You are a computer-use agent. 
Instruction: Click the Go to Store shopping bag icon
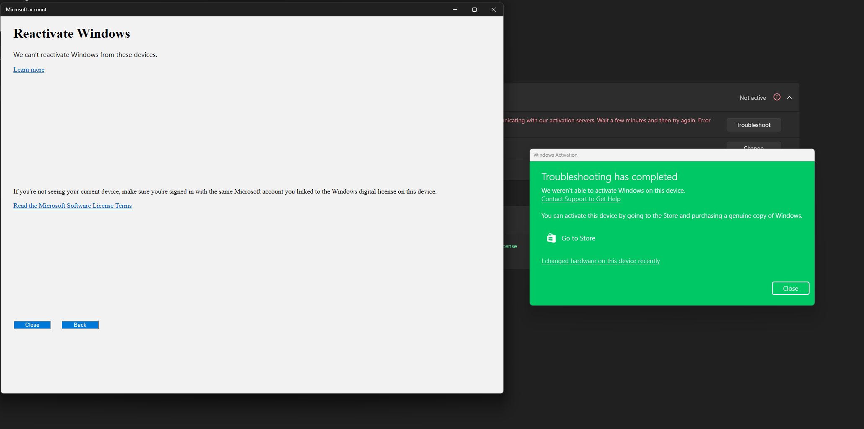tap(551, 238)
